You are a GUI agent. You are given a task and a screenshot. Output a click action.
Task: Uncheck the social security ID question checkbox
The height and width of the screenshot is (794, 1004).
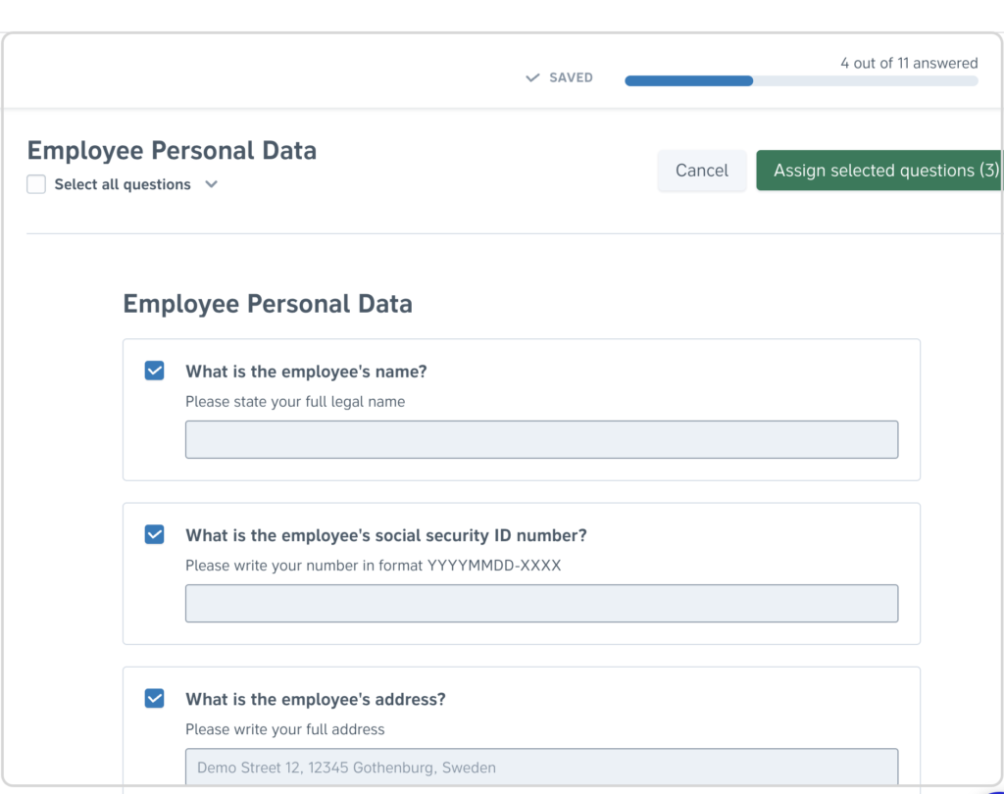[x=154, y=534]
